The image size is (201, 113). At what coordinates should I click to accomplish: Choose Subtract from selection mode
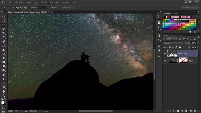[x=21, y=8]
